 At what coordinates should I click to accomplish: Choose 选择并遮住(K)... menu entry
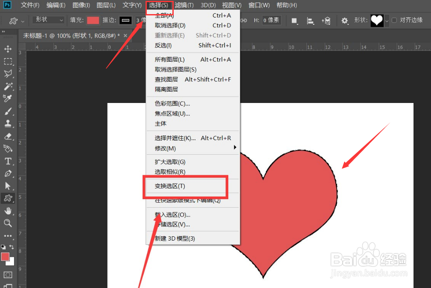point(193,138)
